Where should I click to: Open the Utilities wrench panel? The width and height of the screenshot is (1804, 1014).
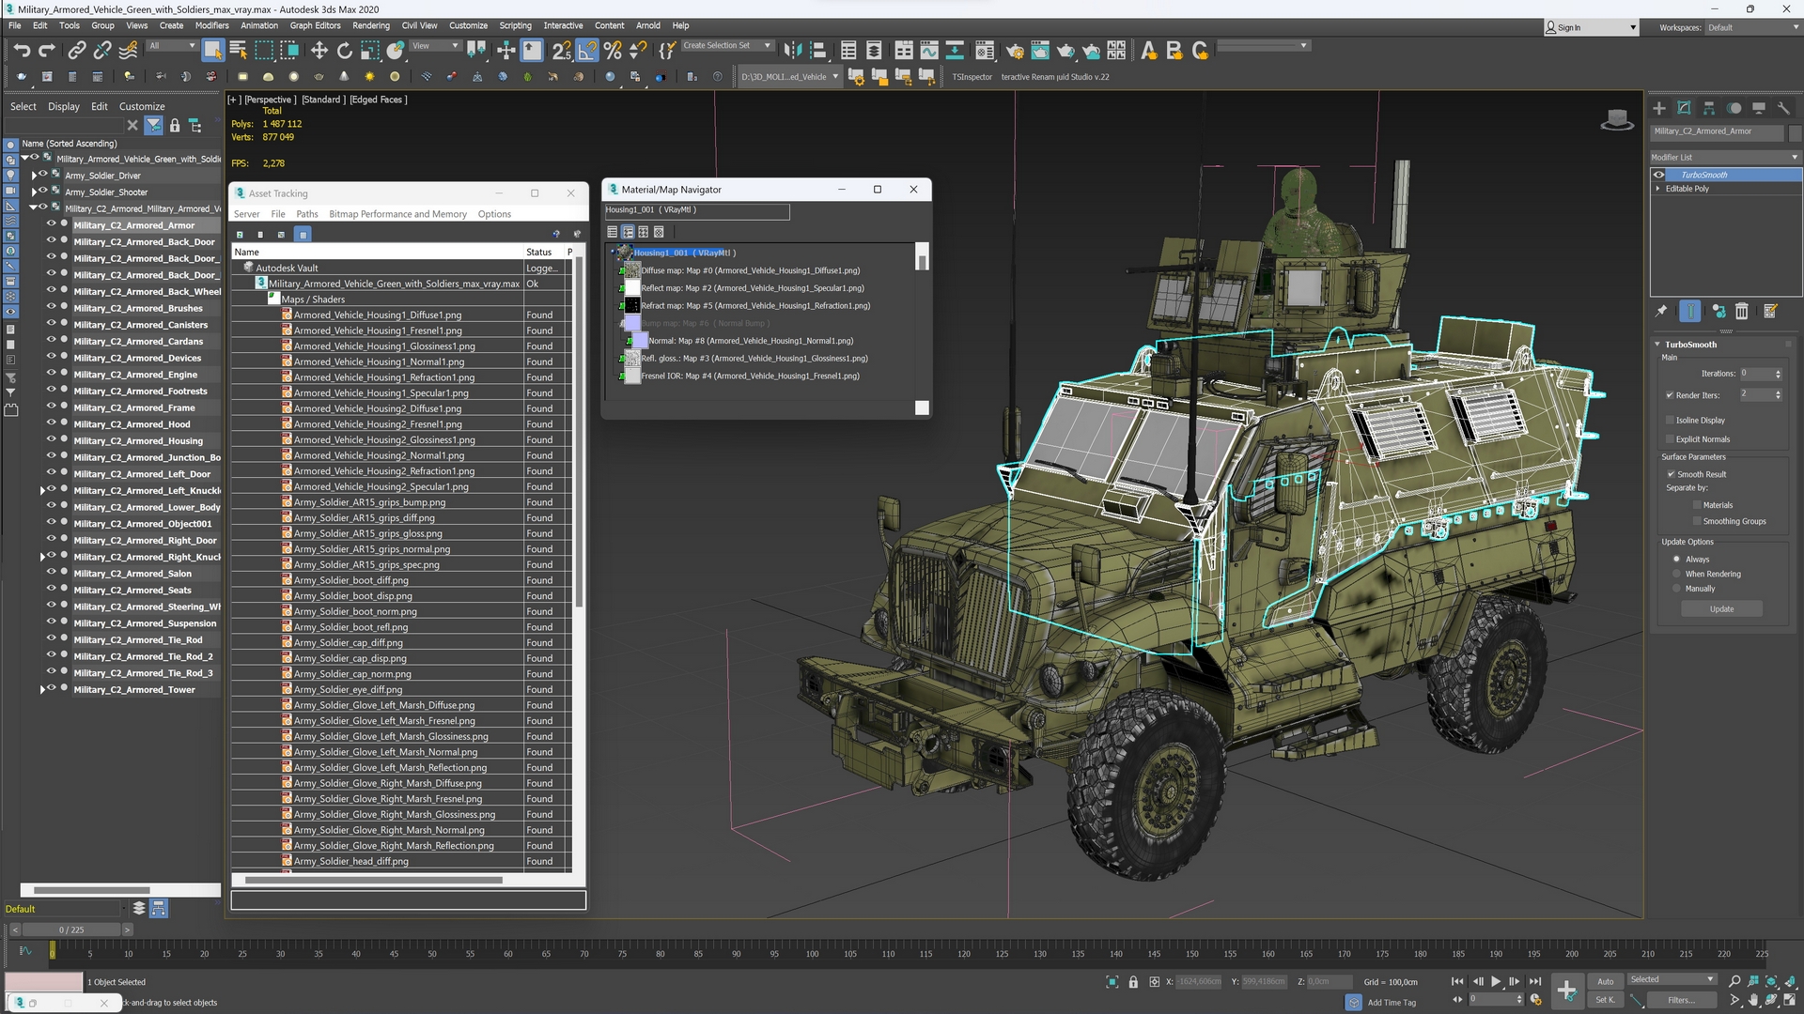(x=1784, y=109)
